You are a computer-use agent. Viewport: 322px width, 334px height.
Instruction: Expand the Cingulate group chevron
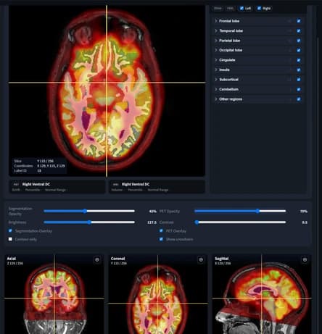(216, 60)
